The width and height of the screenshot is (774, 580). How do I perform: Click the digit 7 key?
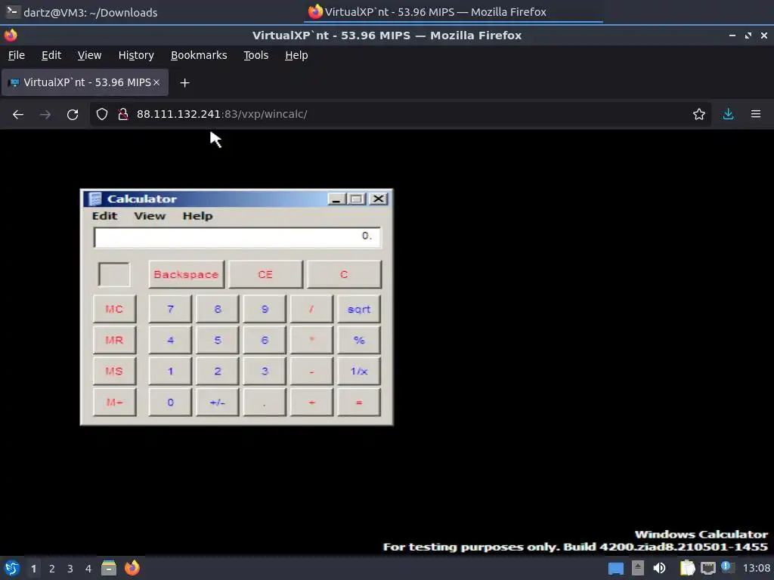(170, 309)
